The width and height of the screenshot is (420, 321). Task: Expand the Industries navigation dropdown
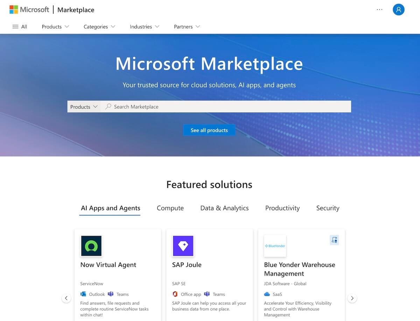(x=145, y=27)
